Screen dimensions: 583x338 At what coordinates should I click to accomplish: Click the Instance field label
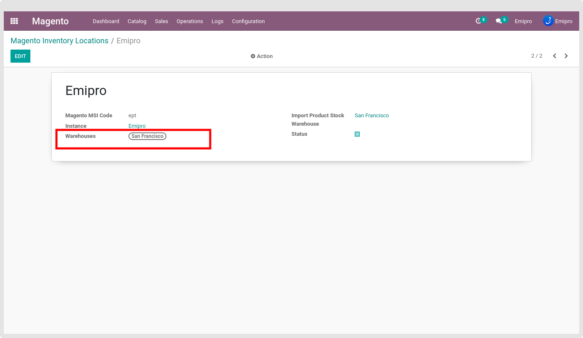click(76, 126)
